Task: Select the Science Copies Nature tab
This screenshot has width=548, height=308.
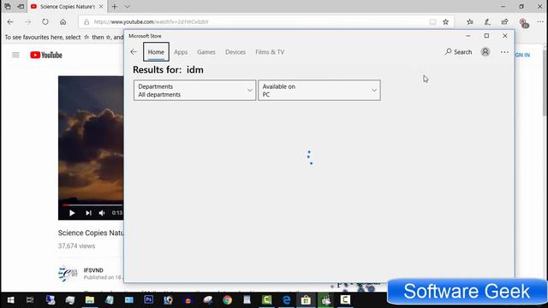Action: [x=67, y=7]
